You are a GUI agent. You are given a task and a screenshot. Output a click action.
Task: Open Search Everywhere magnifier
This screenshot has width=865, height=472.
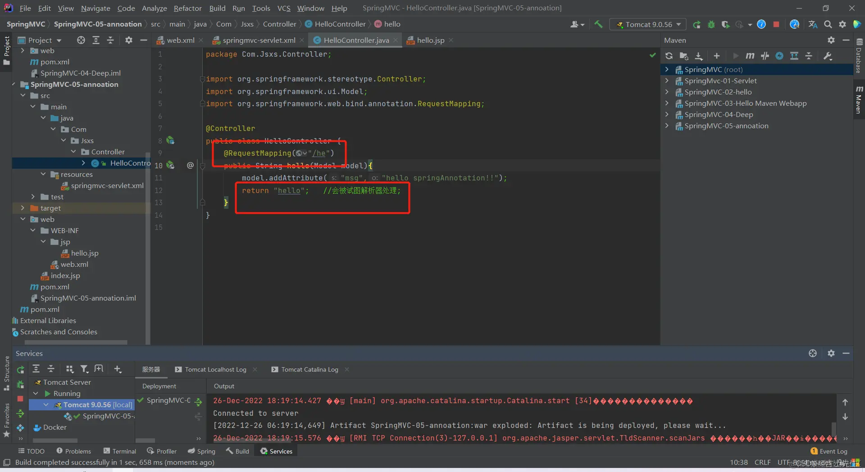coord(828,24)
